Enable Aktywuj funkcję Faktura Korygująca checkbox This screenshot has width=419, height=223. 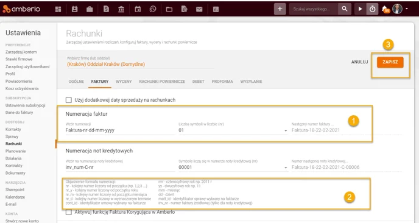pyautogui.click(x=69, y=212)
